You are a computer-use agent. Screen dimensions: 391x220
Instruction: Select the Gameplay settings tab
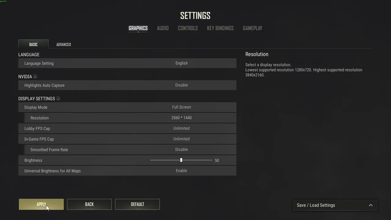252,28
